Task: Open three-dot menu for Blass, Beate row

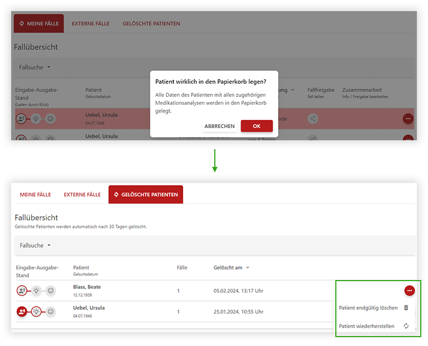Action: point(409,290)
